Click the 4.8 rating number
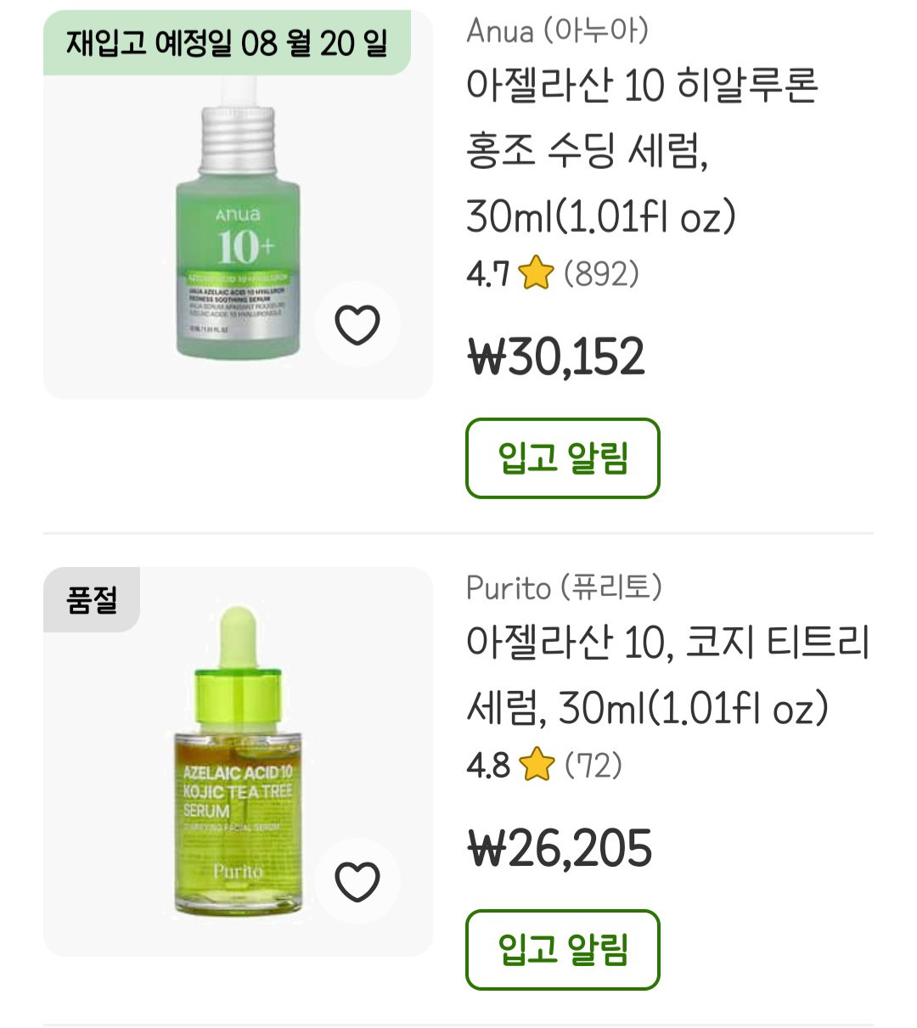The width and height of the screenshot is (917, 1028). [488, 765]
